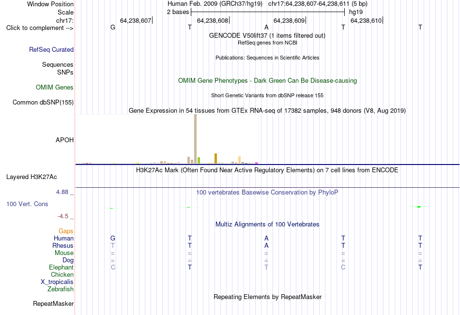Click the H3K27Ac Mark track title
The width and height of the screenshot is (460, 315).
pyautogui.click(x=267, y=170)
